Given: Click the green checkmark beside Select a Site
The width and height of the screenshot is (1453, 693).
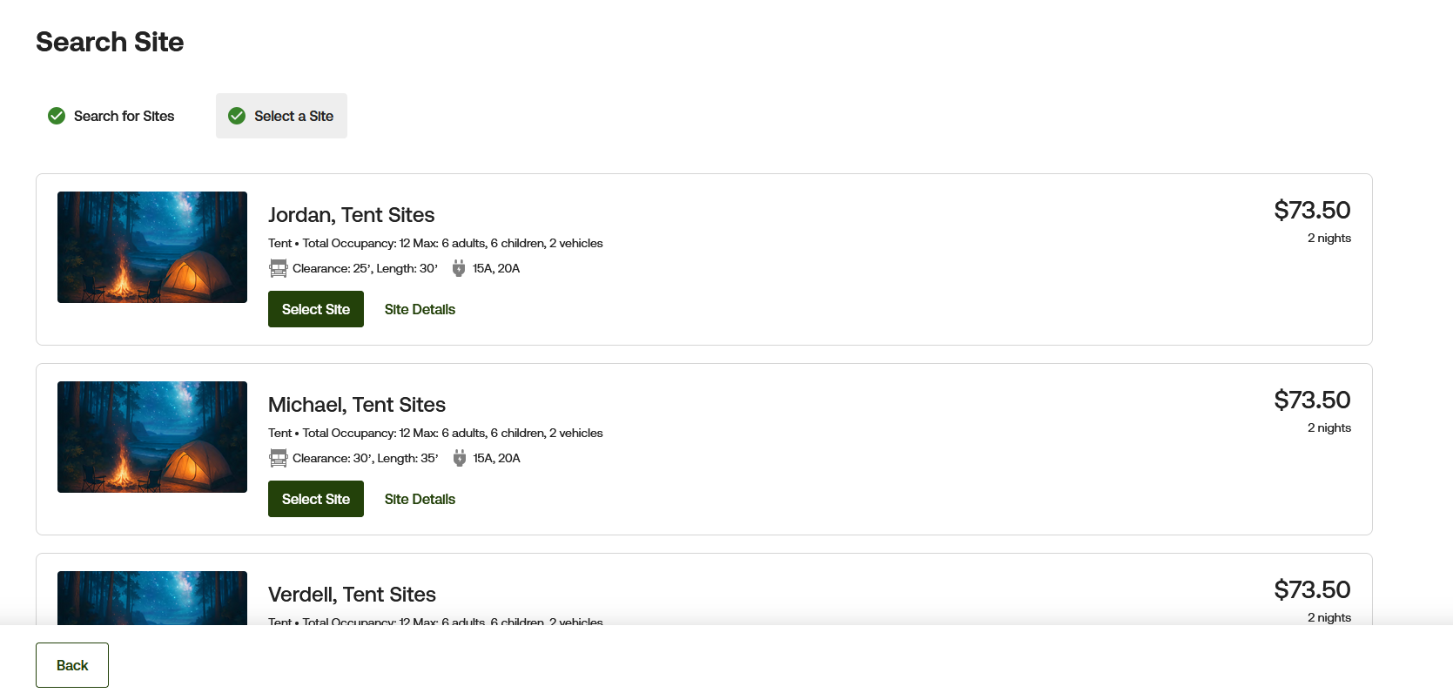Looking at the screenshot, I should [237, 116].
